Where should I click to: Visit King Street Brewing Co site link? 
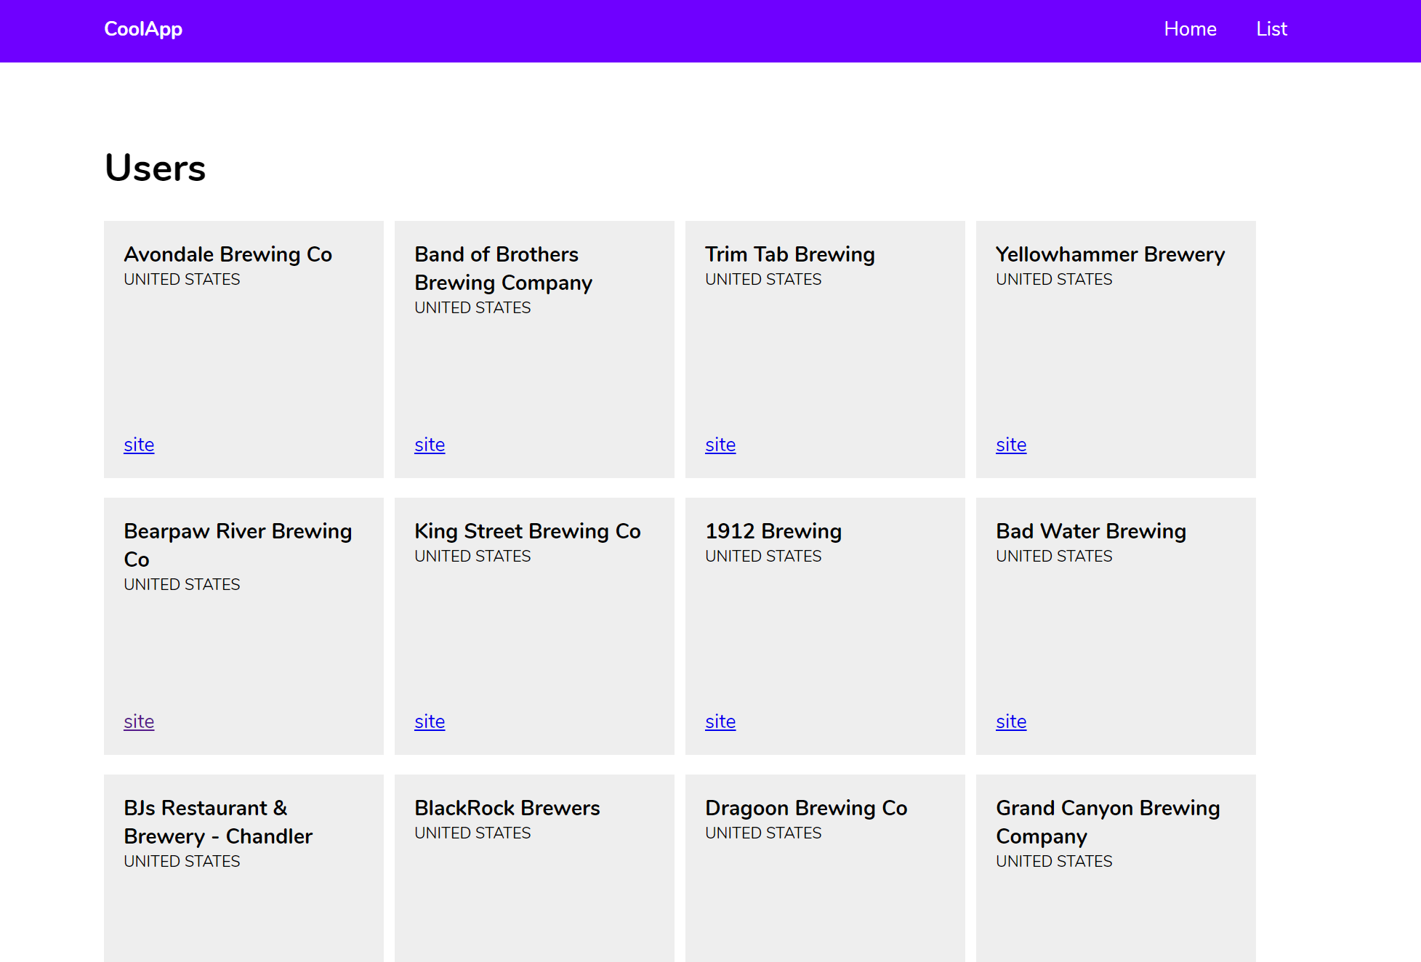pos(430,721)
